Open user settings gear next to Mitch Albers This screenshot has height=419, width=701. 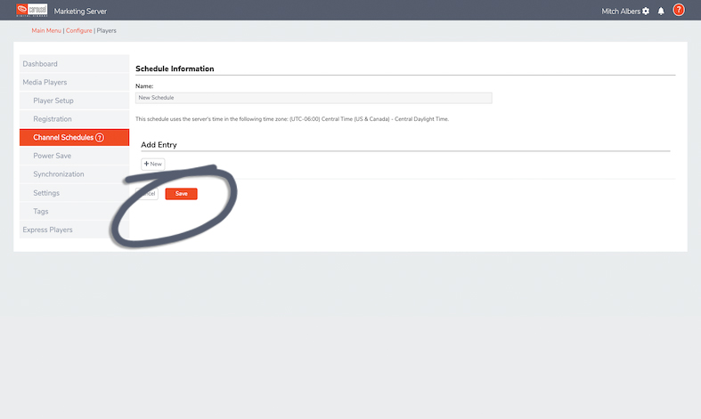(646, 12)
